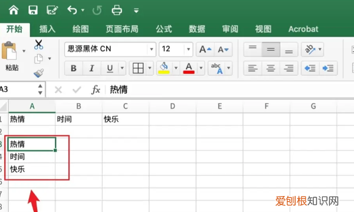Screen dimensions: 354x212
Task: Decrease font size with smaller A
Action: (x=223, y=49)
